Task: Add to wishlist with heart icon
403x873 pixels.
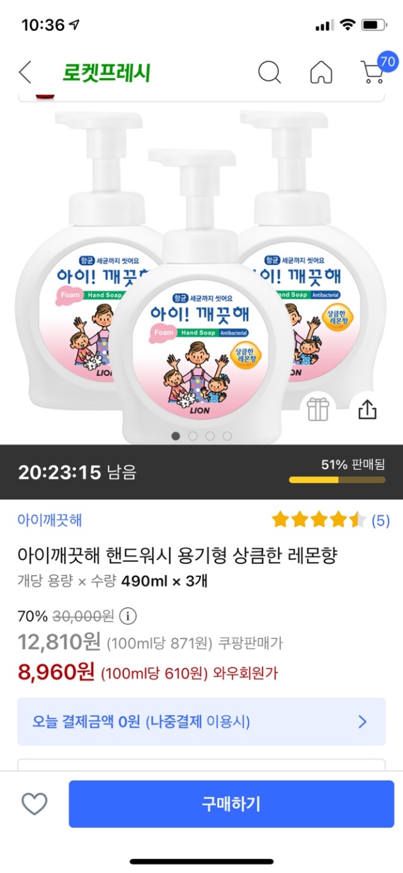Action: click(35, 804)
